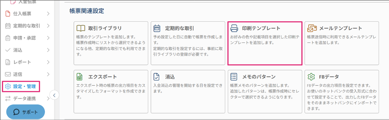This screenshot has width=389, height=120.
Task: Open the 送信 menu item
Action: [18, 74]
